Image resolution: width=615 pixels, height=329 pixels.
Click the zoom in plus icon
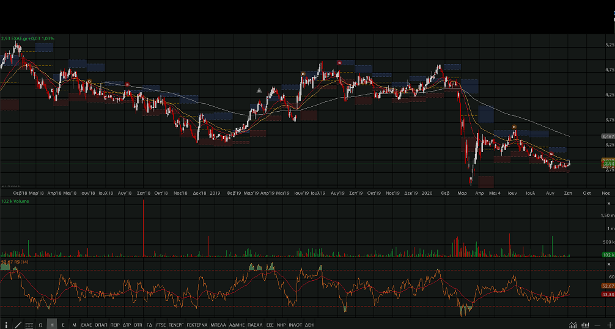coord(609,325)
